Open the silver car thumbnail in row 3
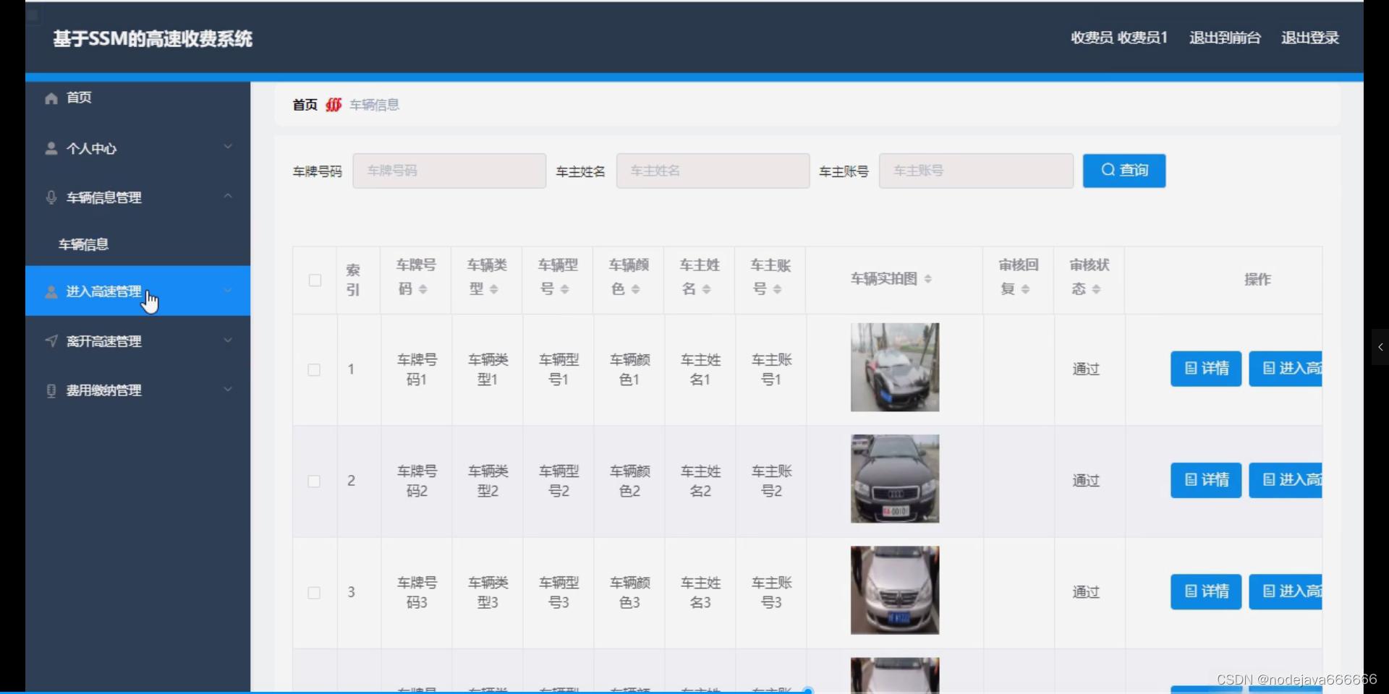The image size is (1389, 694). pos(895,590)
